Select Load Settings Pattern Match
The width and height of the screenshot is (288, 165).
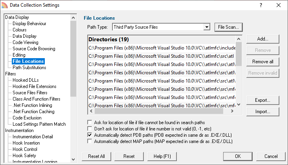pos(39,124)
